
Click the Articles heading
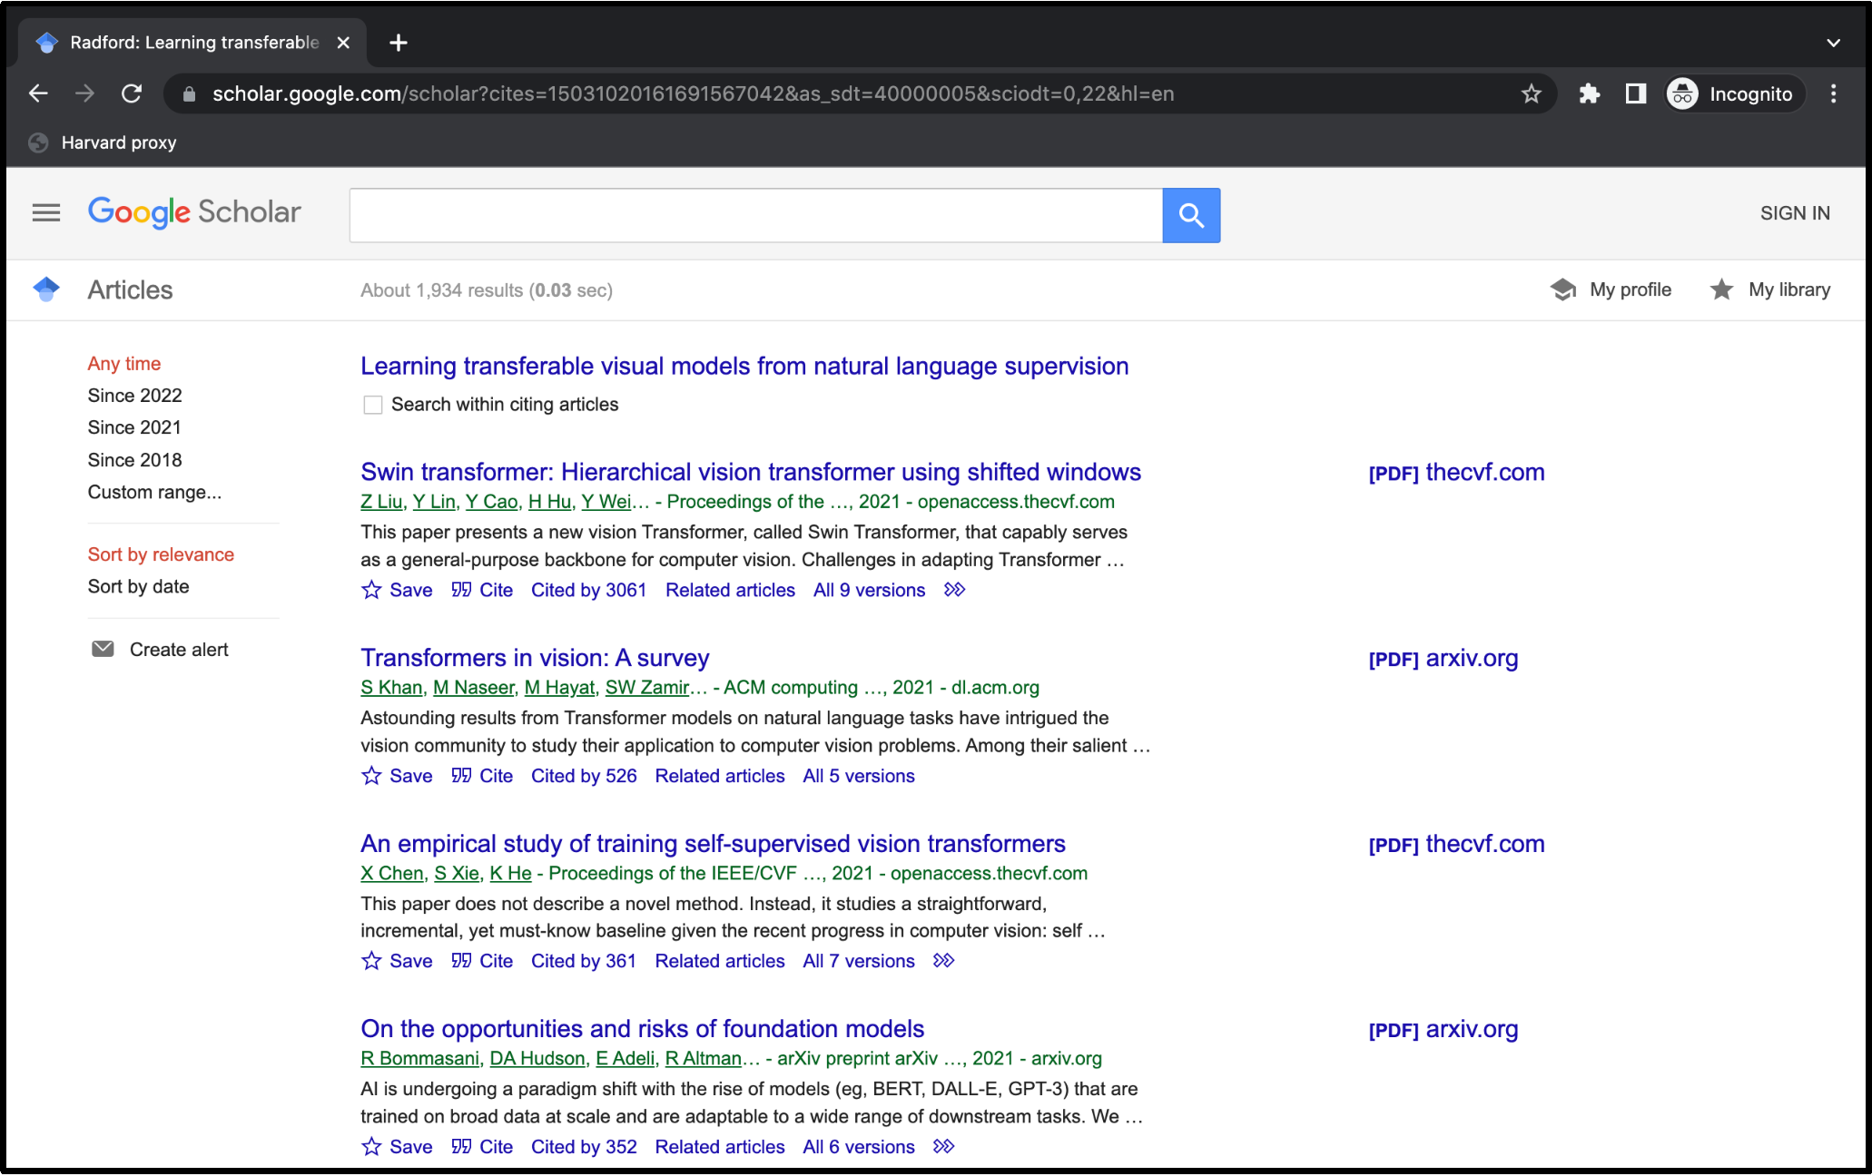tap(130, 290)
